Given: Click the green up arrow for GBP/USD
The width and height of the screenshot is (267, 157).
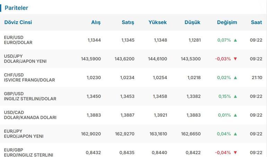Looking at the screenshot, I should [235, 96].
